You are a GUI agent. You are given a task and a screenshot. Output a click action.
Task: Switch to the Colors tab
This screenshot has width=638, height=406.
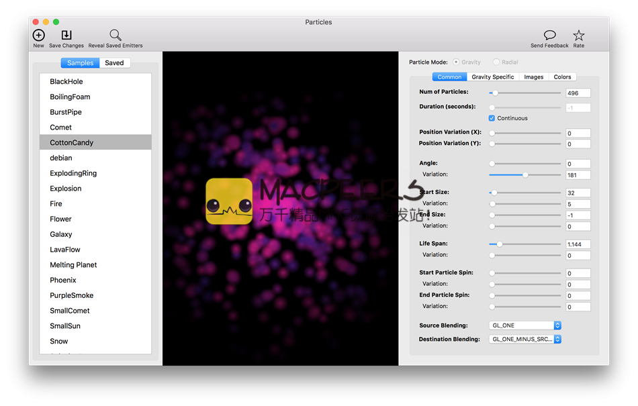coord(562,77)
